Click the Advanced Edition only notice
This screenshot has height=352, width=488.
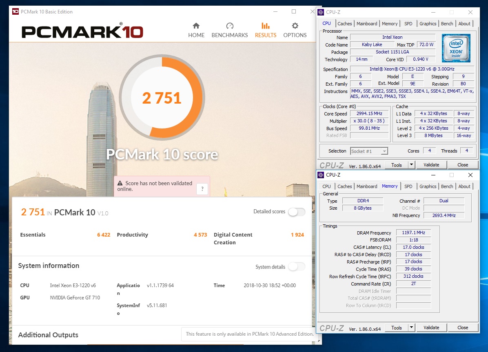(x=250, y=334)
